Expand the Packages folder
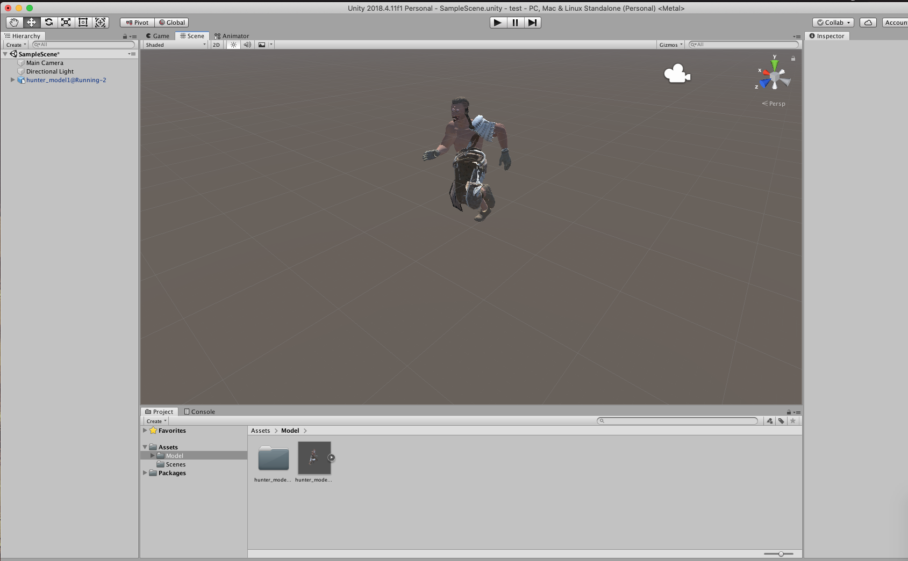 coord(145,473)
